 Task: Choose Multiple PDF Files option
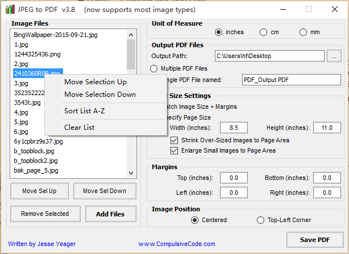pyautogui.click(x=153, y=68)
